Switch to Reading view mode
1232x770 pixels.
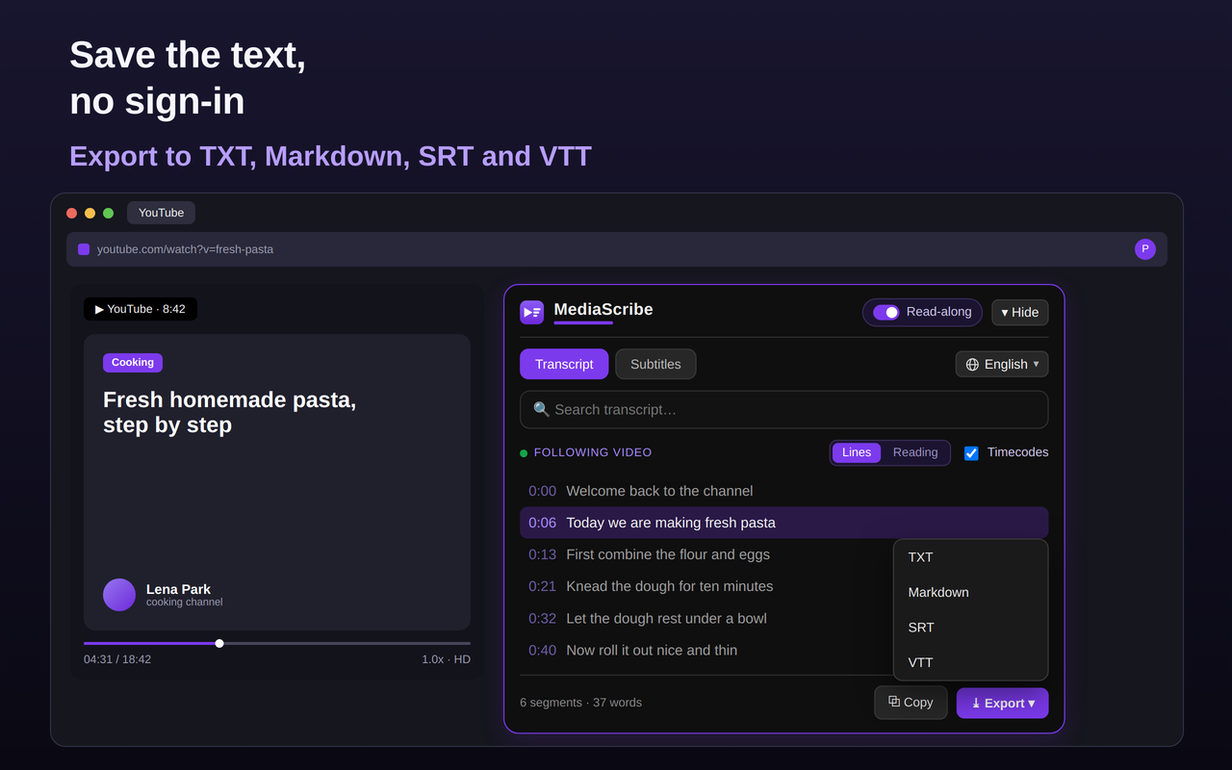tap(915, 452)
